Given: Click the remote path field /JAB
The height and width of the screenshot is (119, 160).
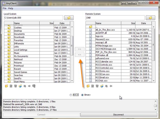Looking at the screenshot, I should 115,18.
